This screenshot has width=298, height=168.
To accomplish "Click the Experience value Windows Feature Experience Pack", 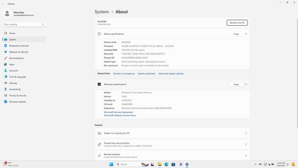I will (x=147, y=108).
